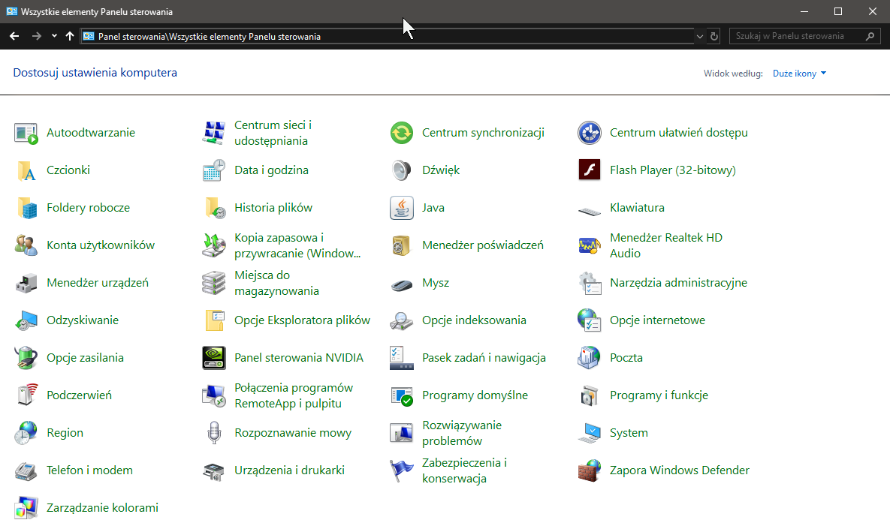Click the Opcje zasilania battery icon

coord(26,358)
